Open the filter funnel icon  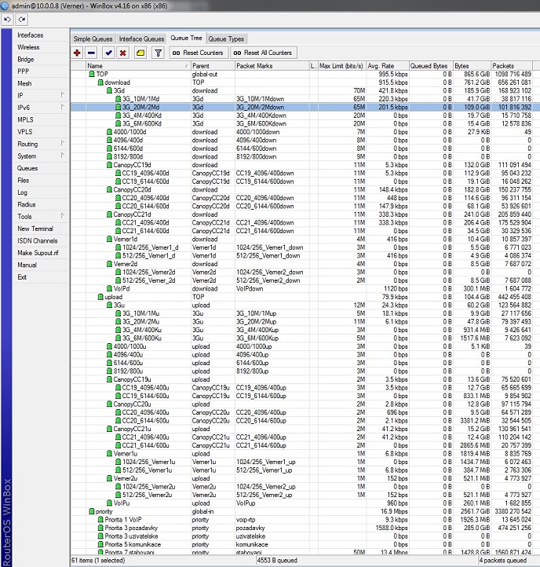[158, 53]
